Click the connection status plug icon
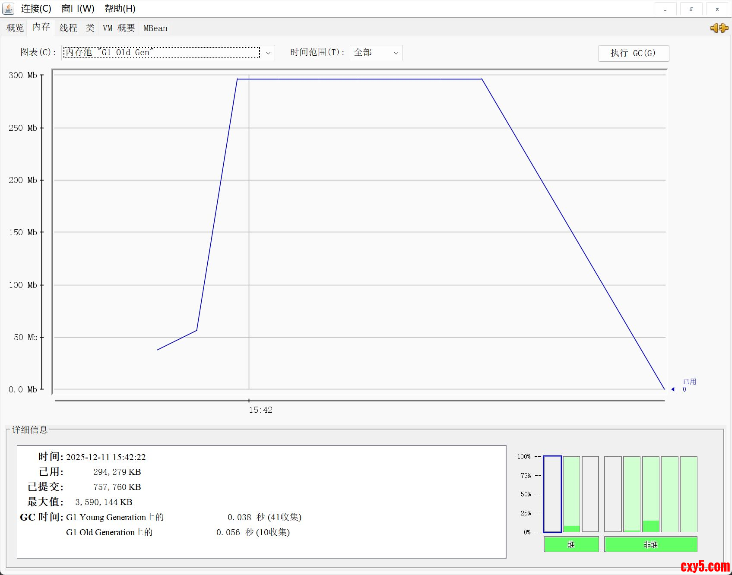732x575 pixels. (x=719, y=28)
